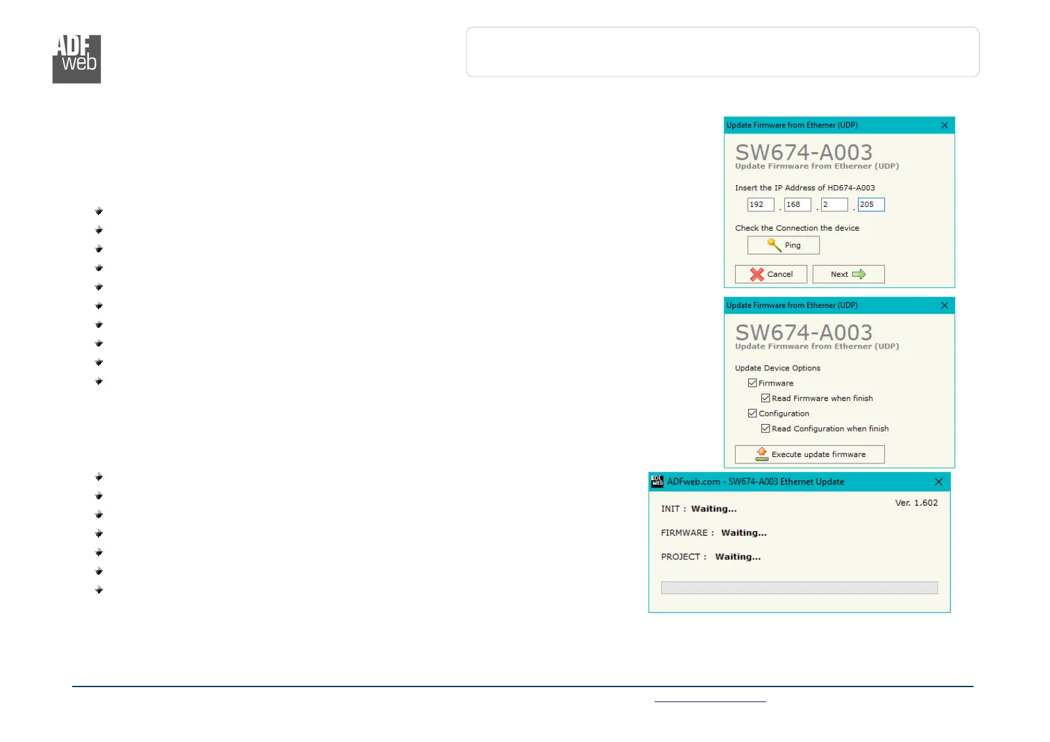Close the Update Device Options dialog
This screenshot has height=742, width=1050.
(x=945, y=306)
